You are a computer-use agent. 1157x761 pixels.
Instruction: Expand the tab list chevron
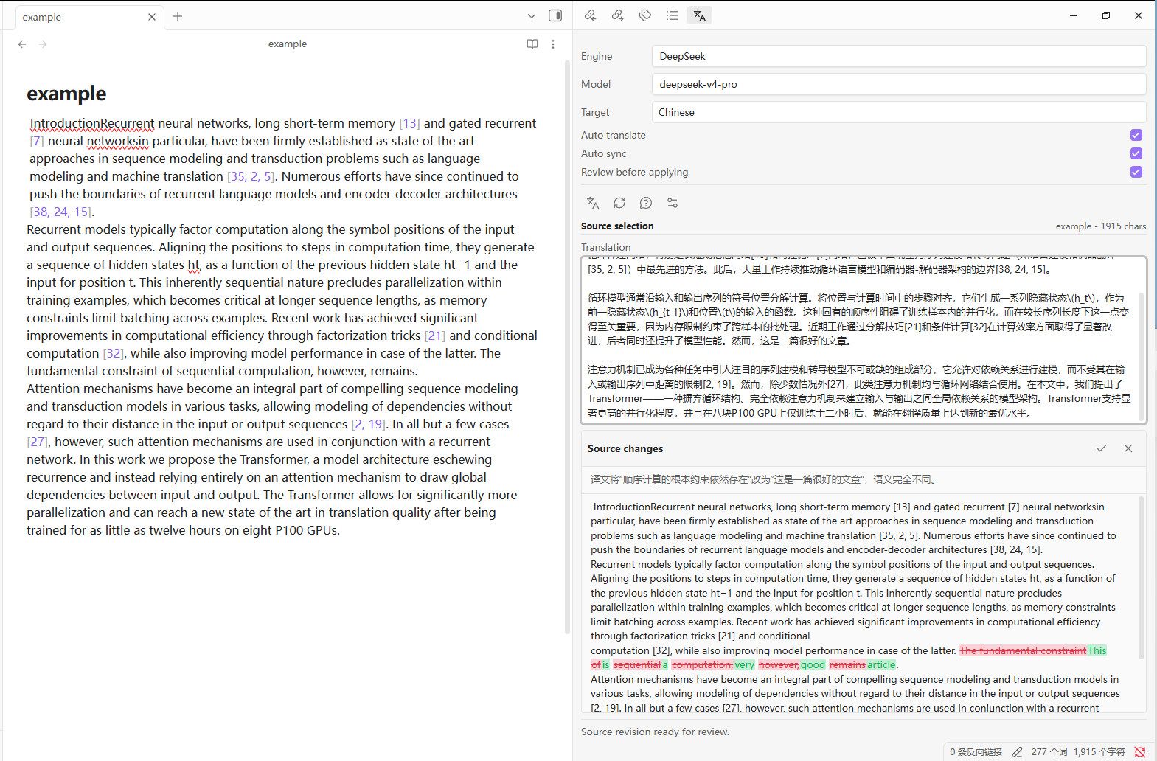point(532,15)
